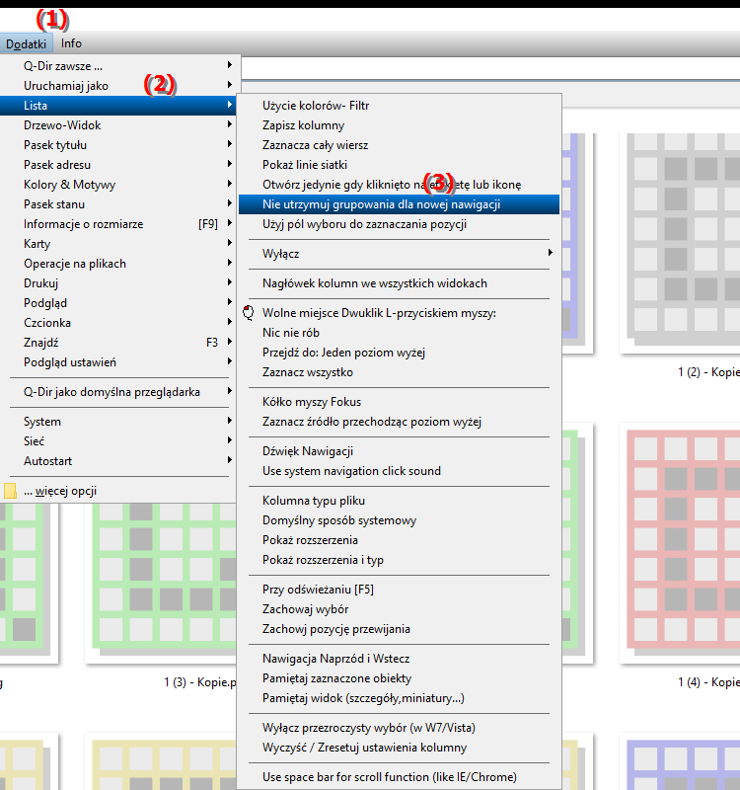This screenshot has width=740, height=790.
Task: Toggle Nie utrzymuj grupowania dla nowej nawigacji
Action: [x=399, y=204]
